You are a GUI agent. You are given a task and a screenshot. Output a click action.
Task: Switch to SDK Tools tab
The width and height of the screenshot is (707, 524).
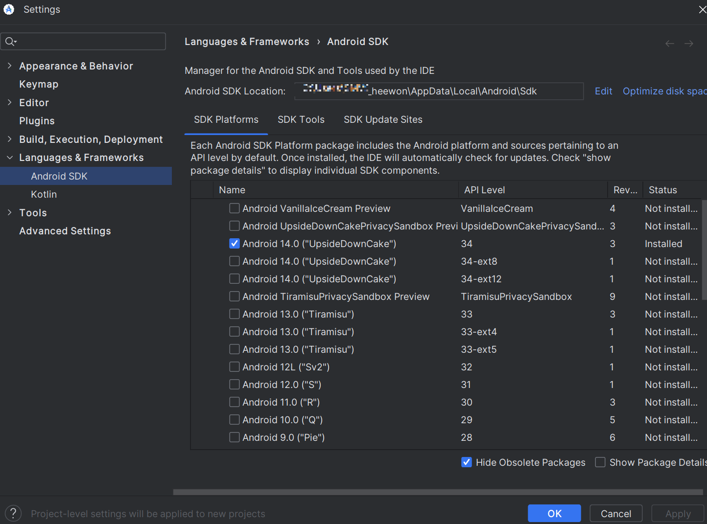[x=301, y=120]
